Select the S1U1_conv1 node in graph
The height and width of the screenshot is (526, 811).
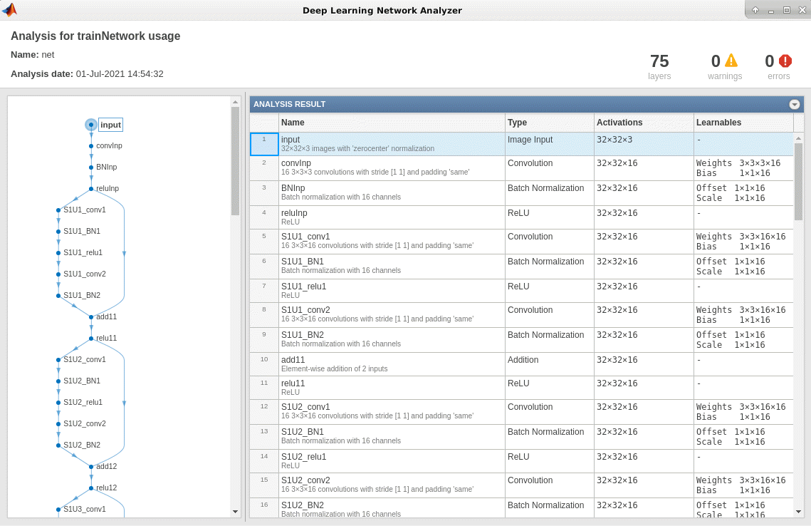point(58,210)
